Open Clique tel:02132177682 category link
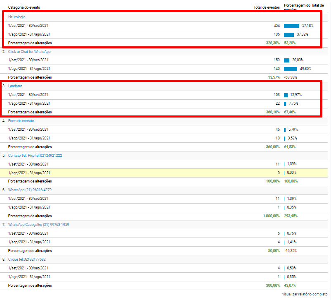331x300 pixels. (27, 259)
